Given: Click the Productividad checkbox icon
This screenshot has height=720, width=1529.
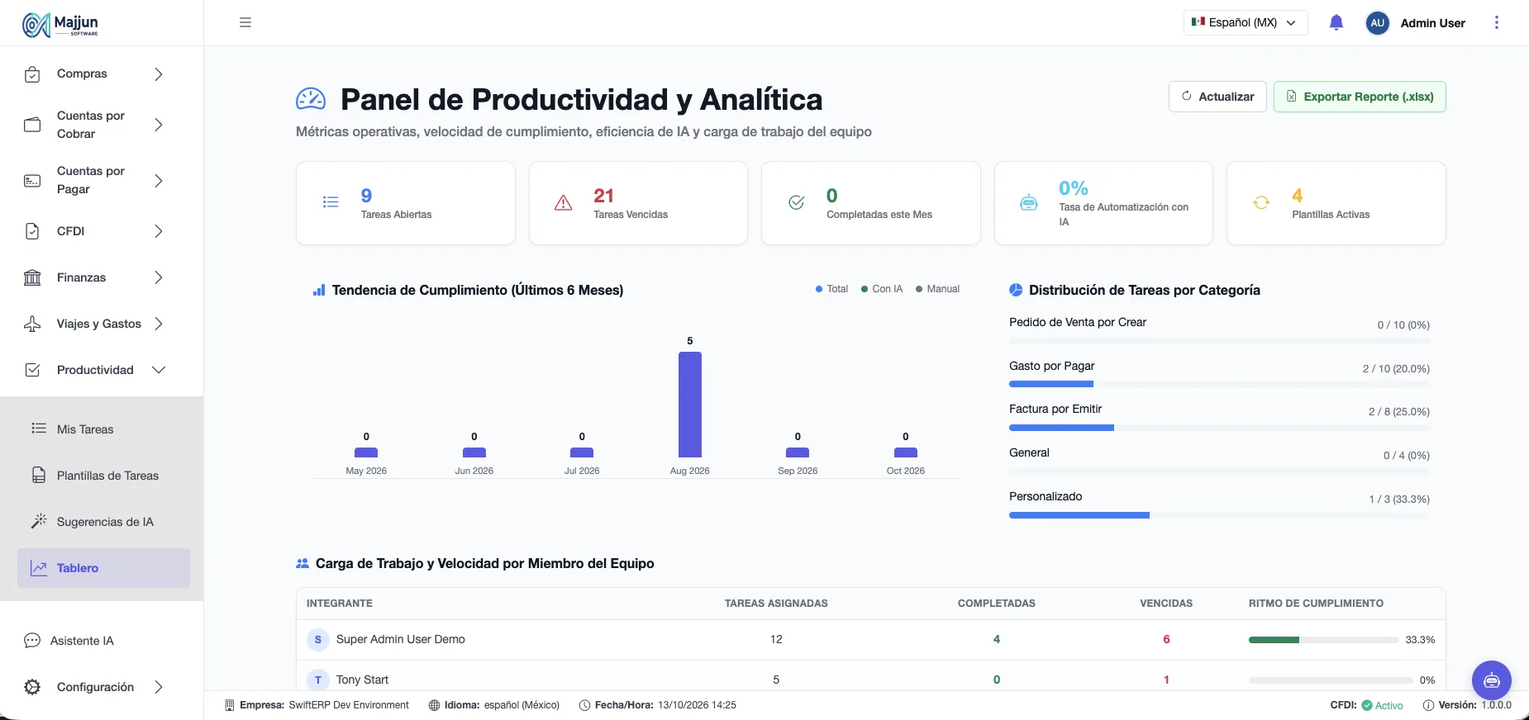Looking at the screenshot, I should pos(32,370).
